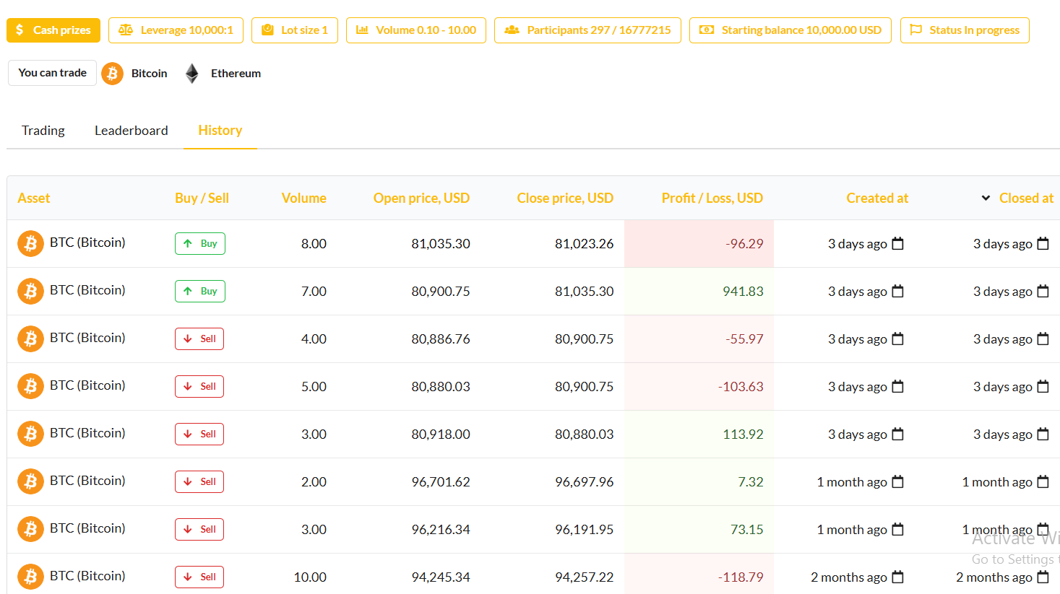Click Bitcoin icon in the 94,245.34 open price row
Image resolution: width=1060 pixels, height=594 pixels.
pyautogui.click(x=30, y=577)
